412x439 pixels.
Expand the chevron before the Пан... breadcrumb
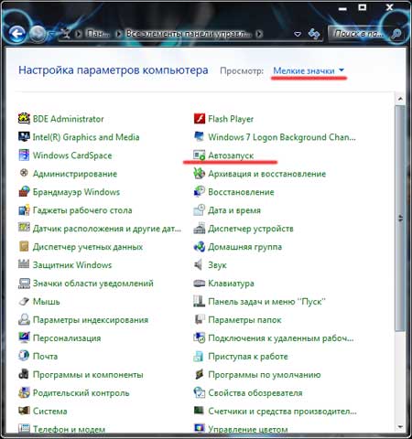click(x=78, y=34)
